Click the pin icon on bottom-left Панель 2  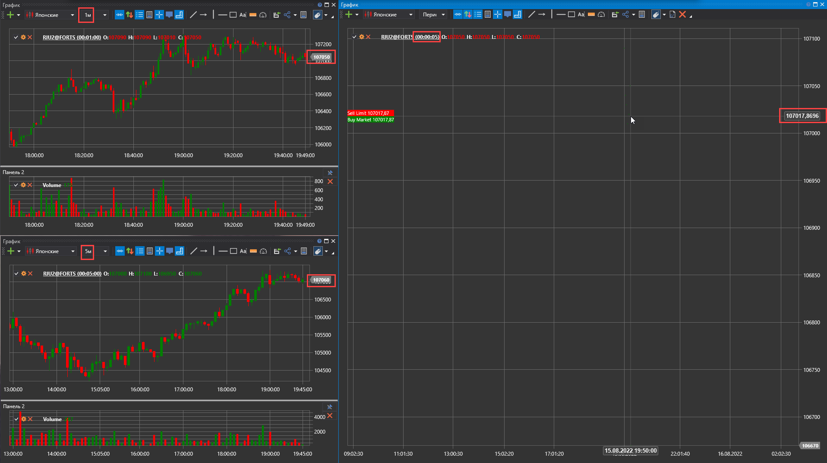point(330,407)
